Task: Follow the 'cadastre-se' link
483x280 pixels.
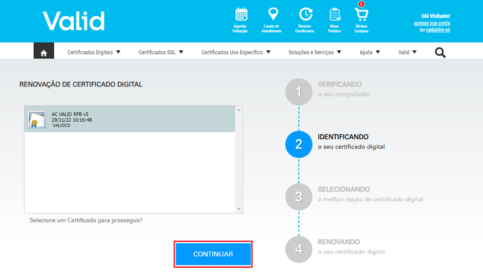Action: click(438, 30)
